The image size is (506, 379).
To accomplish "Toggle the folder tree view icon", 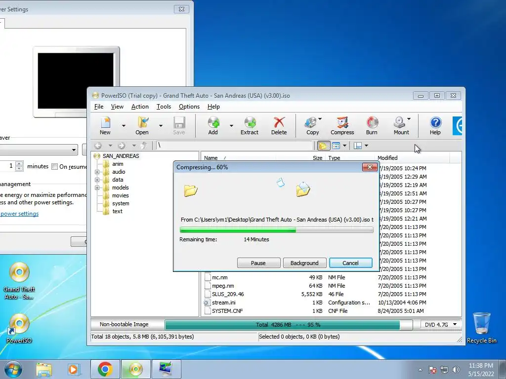I will coord(323,146).
